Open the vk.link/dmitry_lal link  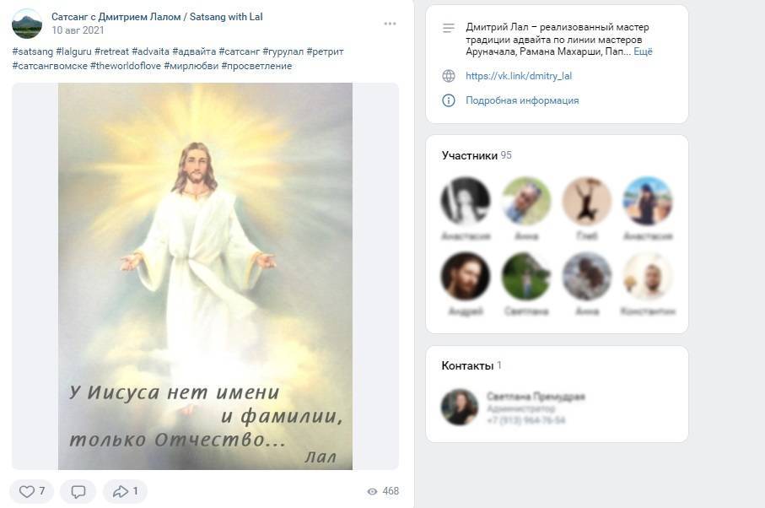click(519, 76)
